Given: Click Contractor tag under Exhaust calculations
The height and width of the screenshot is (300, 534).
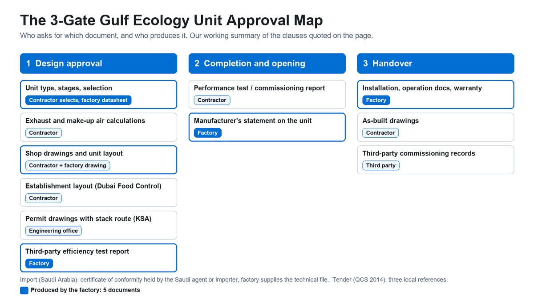Looking at the screenshot, I should coord(44,133).
